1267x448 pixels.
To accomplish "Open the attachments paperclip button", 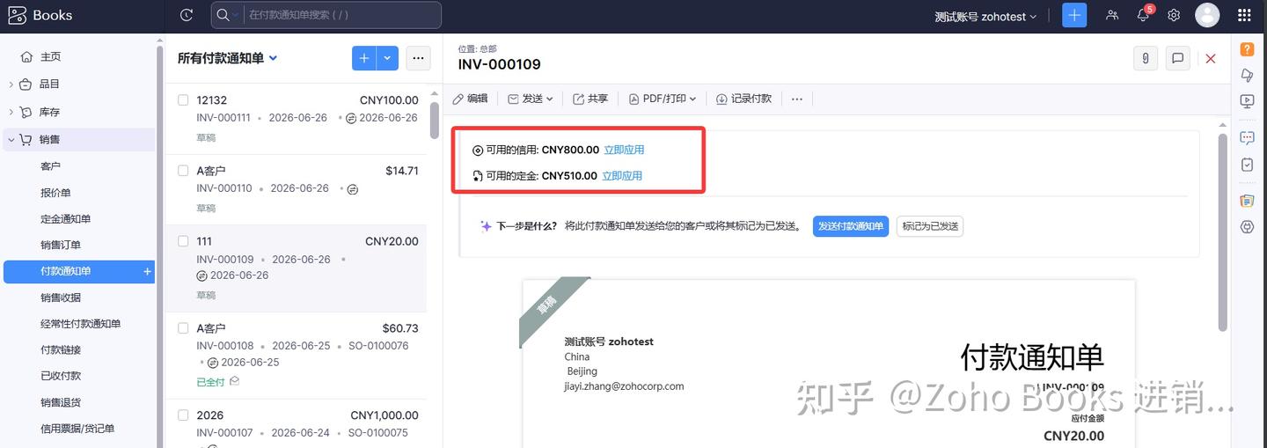I will coord(1145,58).
